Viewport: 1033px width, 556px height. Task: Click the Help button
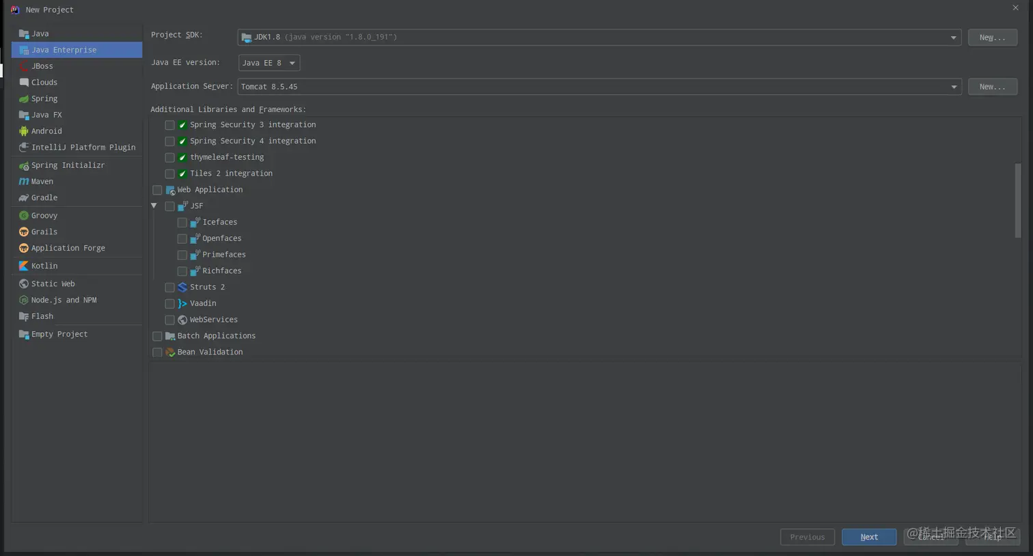[993, 538]
